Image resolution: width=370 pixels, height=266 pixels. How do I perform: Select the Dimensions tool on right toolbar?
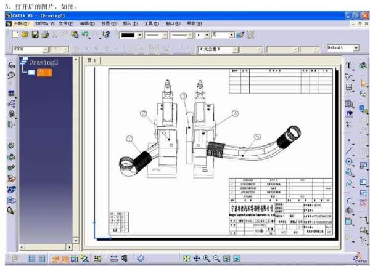tap(363, 220)
